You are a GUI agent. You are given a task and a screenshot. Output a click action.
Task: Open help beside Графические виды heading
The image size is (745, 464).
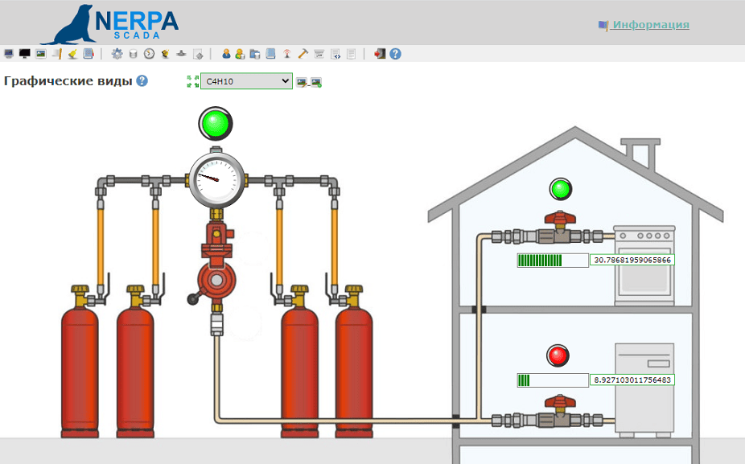tap(142, 80)
